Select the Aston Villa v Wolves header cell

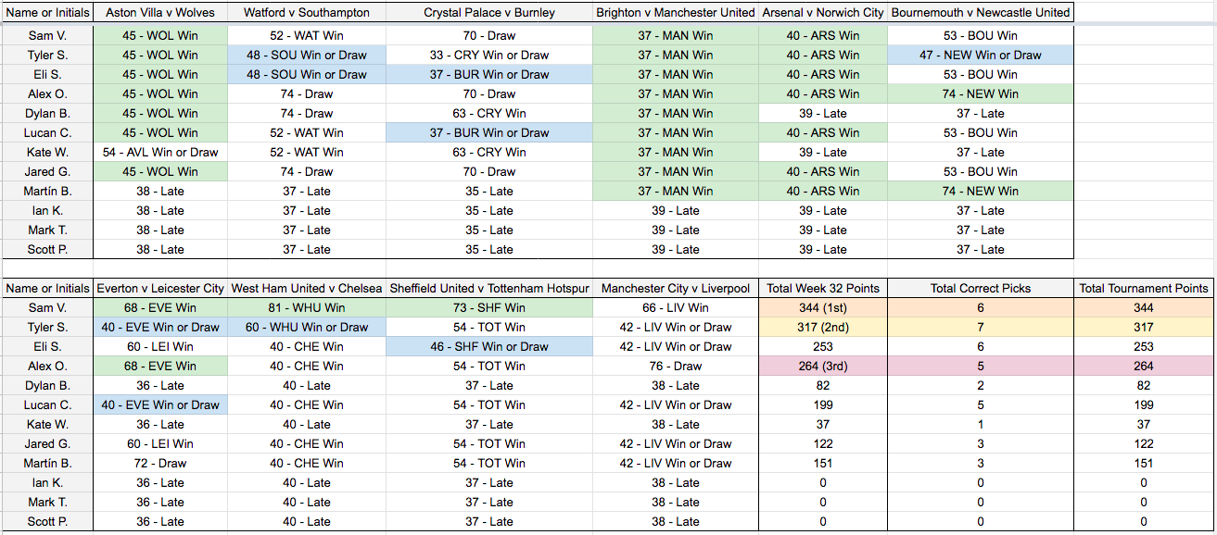(x=160, y=13)
